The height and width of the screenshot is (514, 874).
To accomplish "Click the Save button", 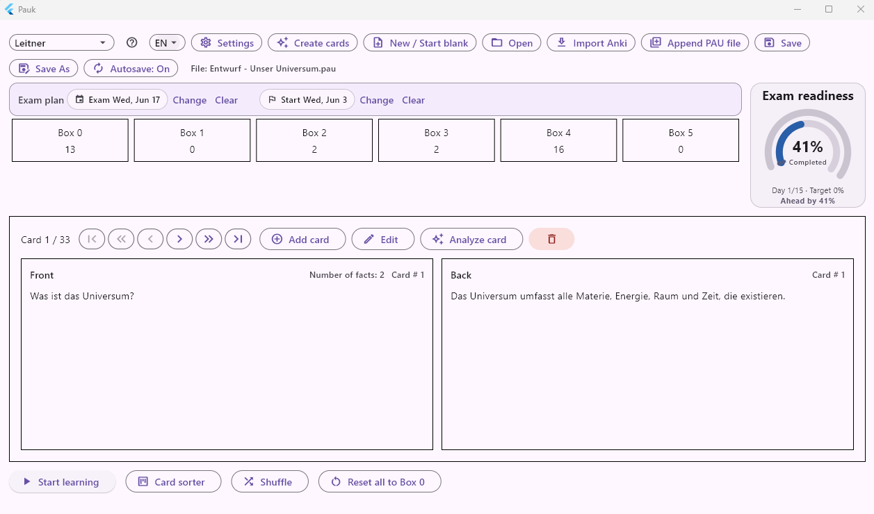I will point(782,42).
